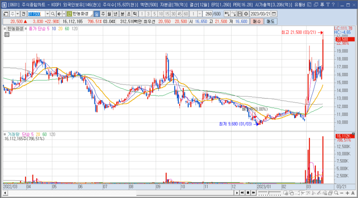
Task: Choose the 3 interval button
Action: coord(148,14)
